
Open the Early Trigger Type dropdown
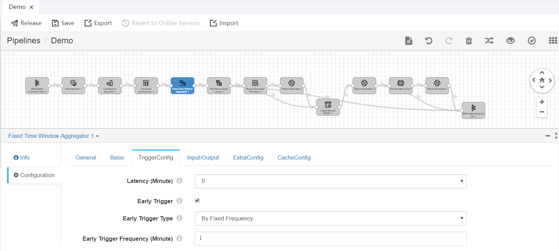pyautogui.click(x=331, y=218)
